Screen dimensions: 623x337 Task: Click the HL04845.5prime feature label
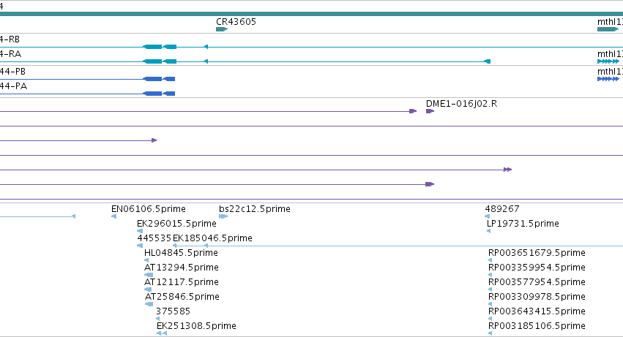(x=181, y=253)
